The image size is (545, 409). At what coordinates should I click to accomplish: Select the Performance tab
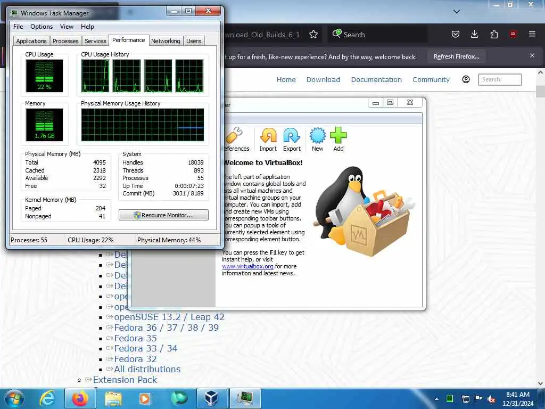[129, 40]
